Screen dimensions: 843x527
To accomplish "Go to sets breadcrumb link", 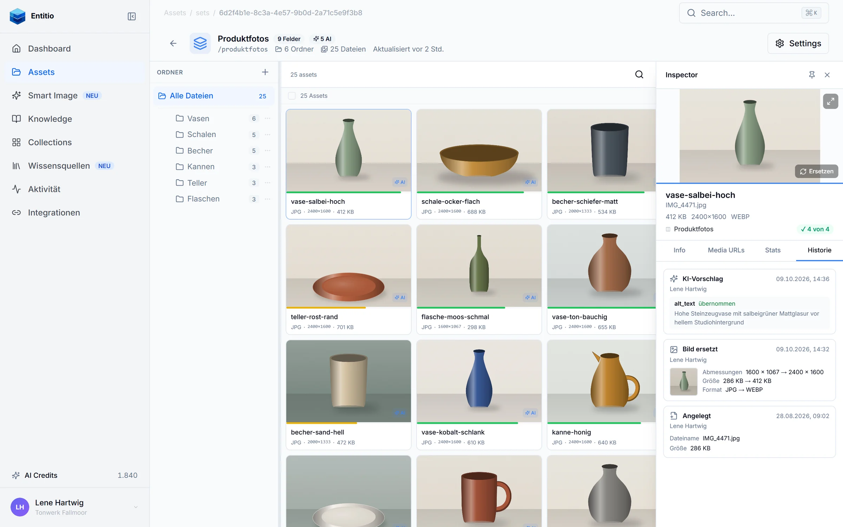I will (x=203, y=13).
